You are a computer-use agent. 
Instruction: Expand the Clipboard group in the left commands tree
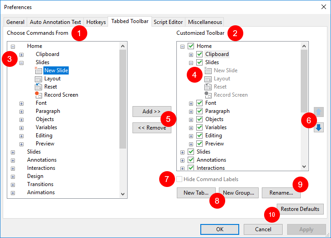(x=21, y=55)
